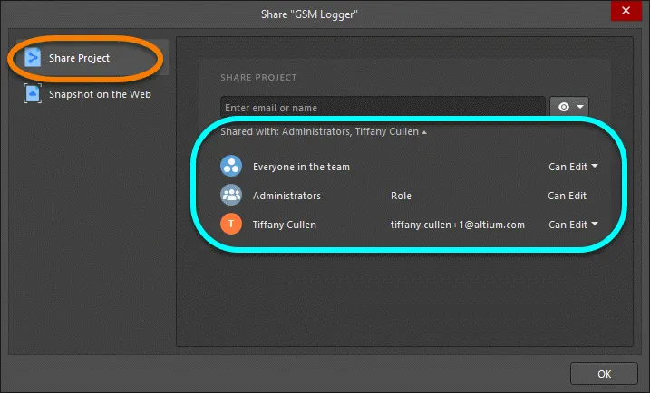This screenshot has height=393, width=650.
Task: Click Can Edit text in Administrators row
Action: click(x=567, y=196)
